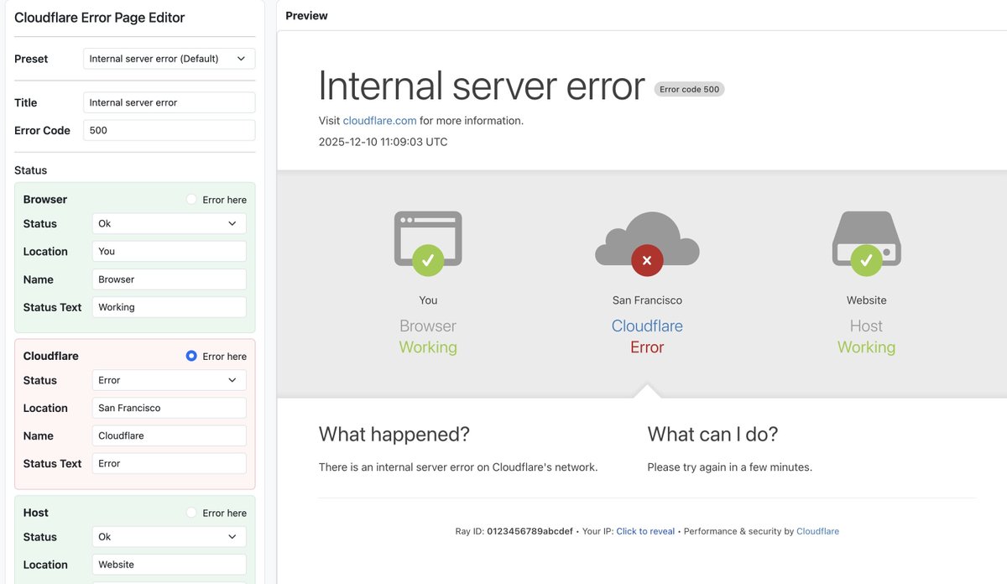Open the Browser Status dropdown showing Ok
Image resolution: width=1007 pixels, height=584 pixels.
click(169, 224)
